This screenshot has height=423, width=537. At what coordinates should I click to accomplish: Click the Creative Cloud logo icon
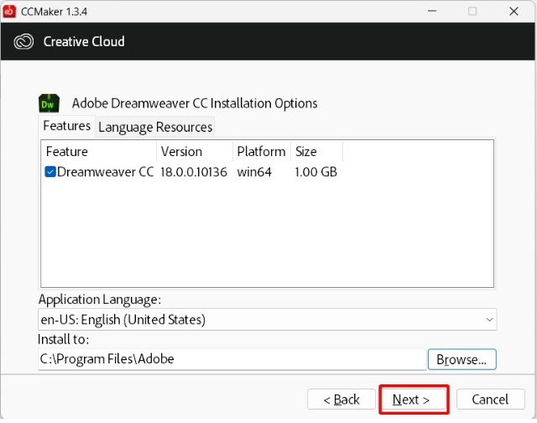pos(23,42)
